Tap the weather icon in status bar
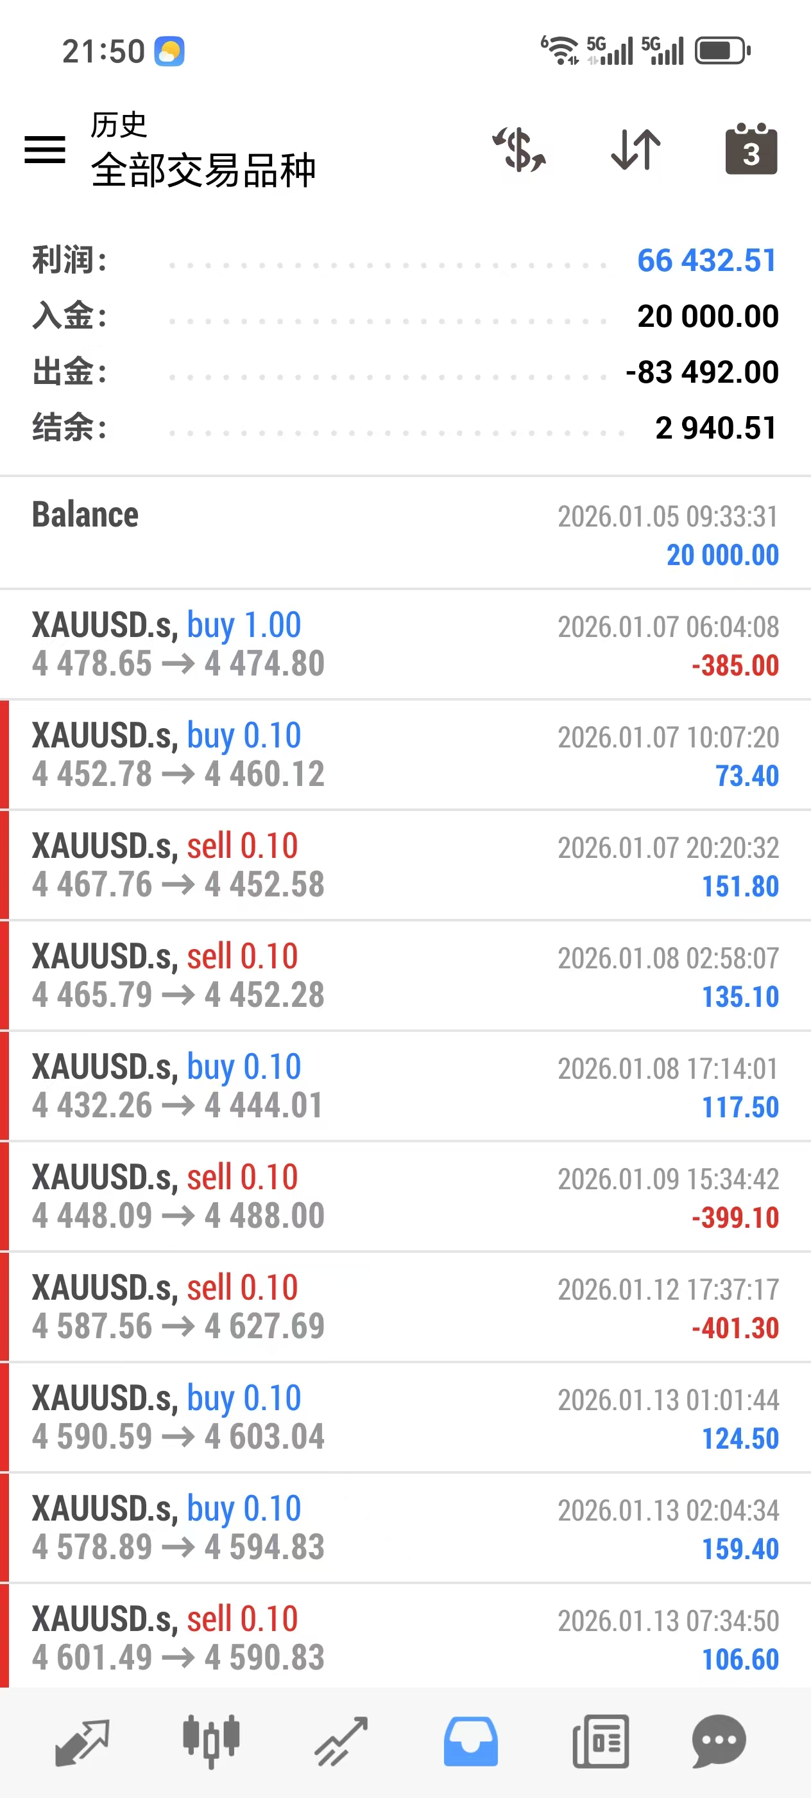The width and height of the screenshot is (811, 1798). click(x=169, y=51)
